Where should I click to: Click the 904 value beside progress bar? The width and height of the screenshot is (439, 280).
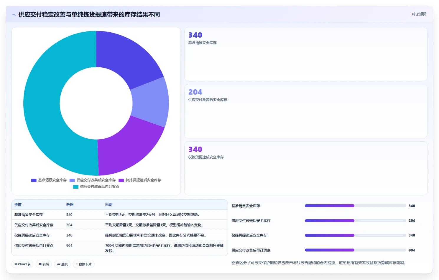(412, 250)
